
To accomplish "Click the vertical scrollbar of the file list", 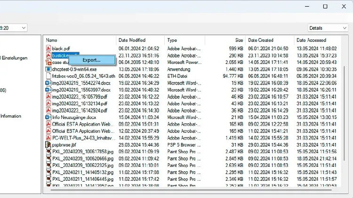I will [x=345, y=114].
